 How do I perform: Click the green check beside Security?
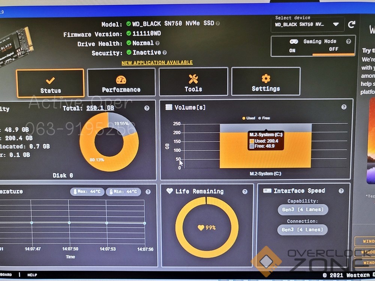129,52
